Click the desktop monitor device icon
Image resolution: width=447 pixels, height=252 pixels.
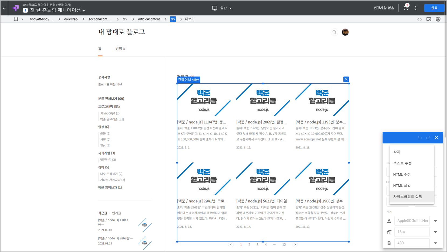tap(215, 8)
